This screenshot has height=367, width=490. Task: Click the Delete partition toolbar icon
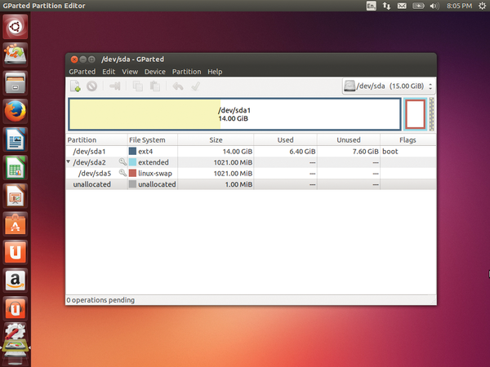[x=91, y=86]
